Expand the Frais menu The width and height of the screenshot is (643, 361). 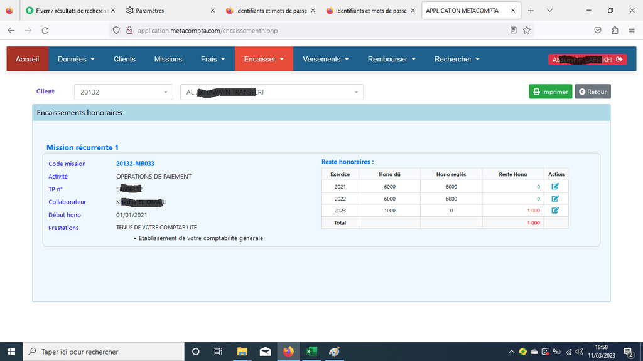pos(213,59)
